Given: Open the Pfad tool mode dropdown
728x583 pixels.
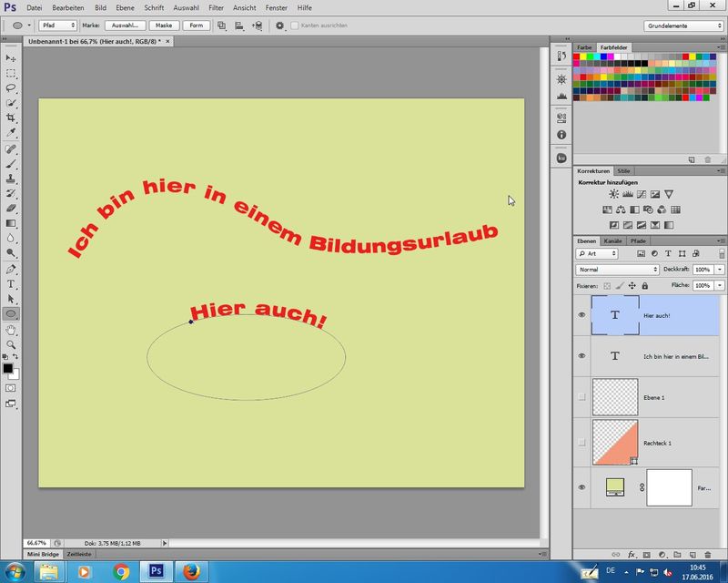Looking at the screenshot, I should click(x=57, y=26).
